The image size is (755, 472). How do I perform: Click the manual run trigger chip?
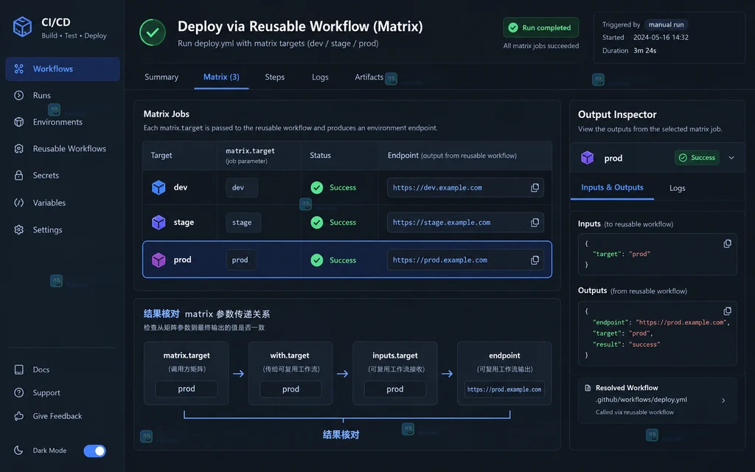coord(666,24)
